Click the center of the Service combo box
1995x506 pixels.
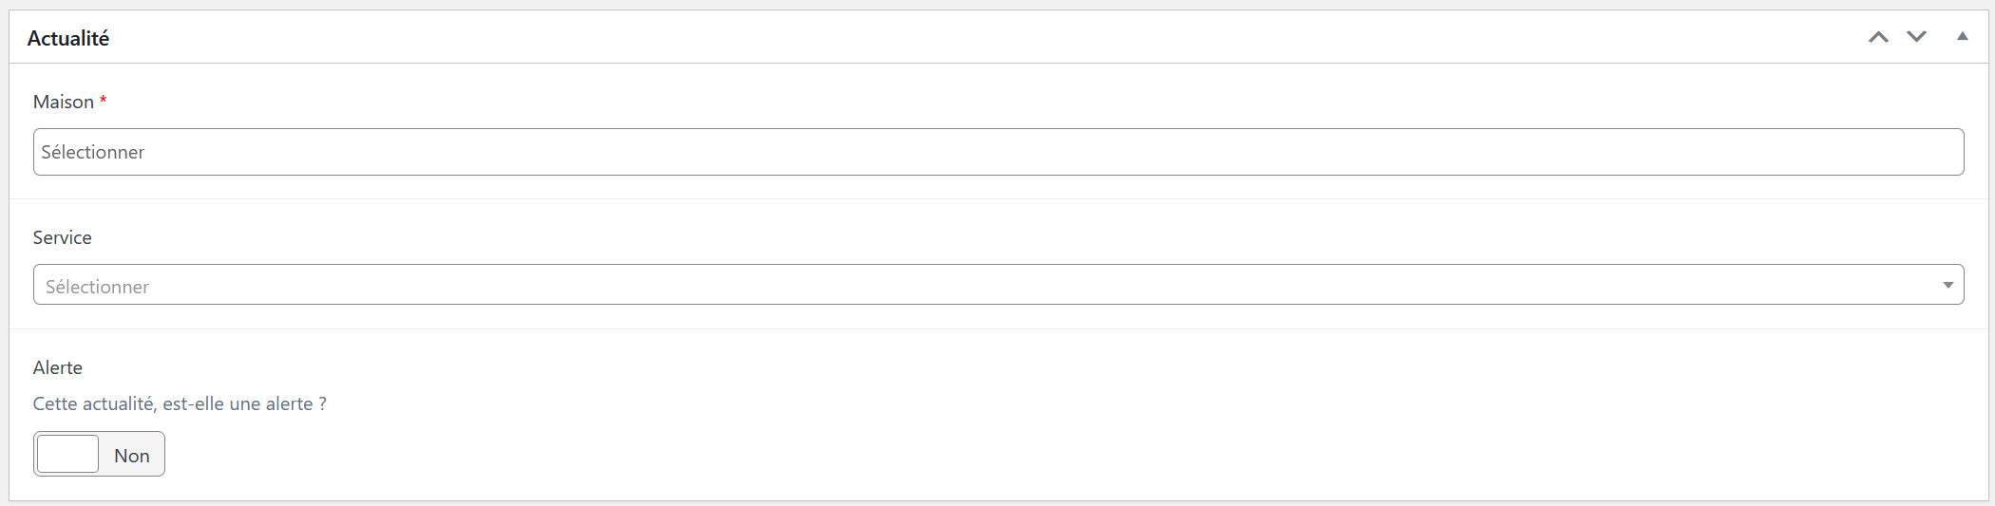998,285
